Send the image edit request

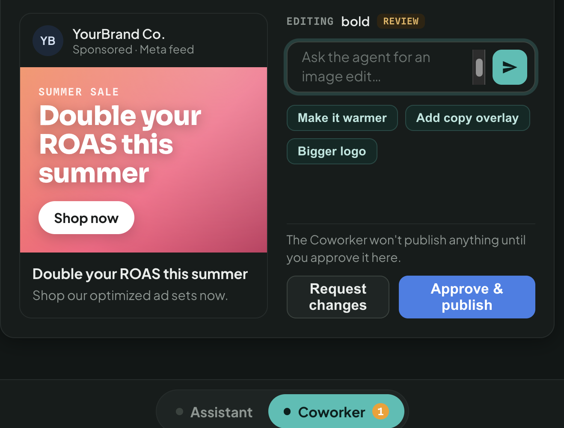[x=510, y=67]
